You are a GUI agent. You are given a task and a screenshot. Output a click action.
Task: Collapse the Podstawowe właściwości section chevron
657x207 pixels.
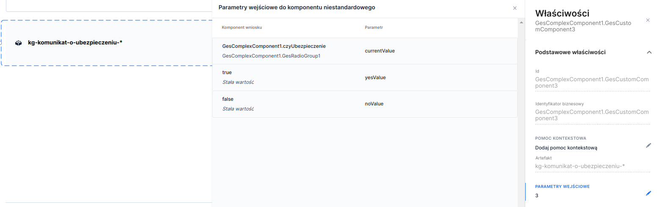pos(649,52)
